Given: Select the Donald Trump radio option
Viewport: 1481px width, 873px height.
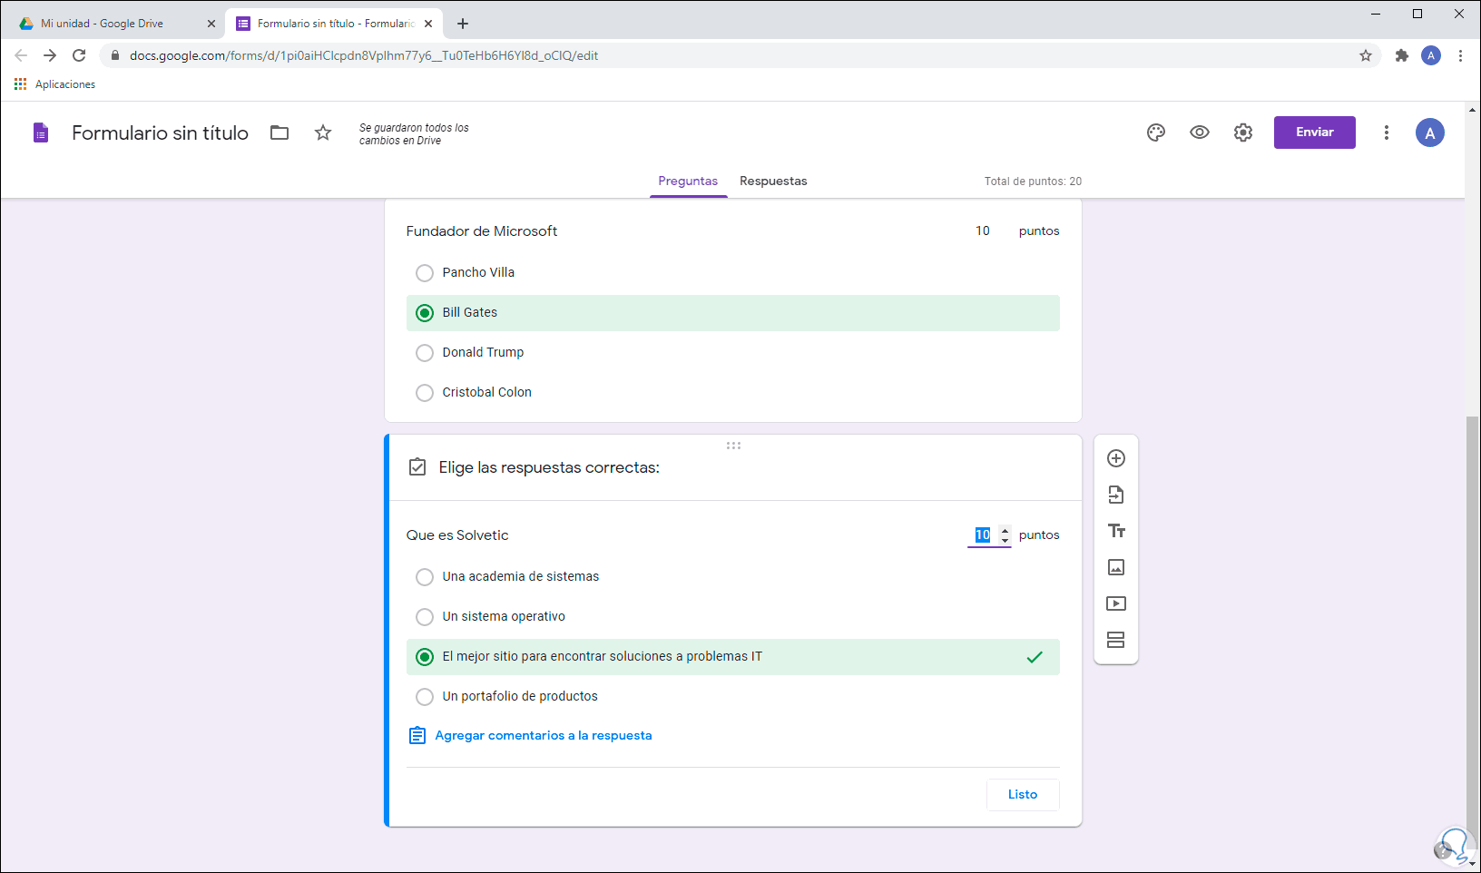Looking at the screenshot, I should click(424, 352).
